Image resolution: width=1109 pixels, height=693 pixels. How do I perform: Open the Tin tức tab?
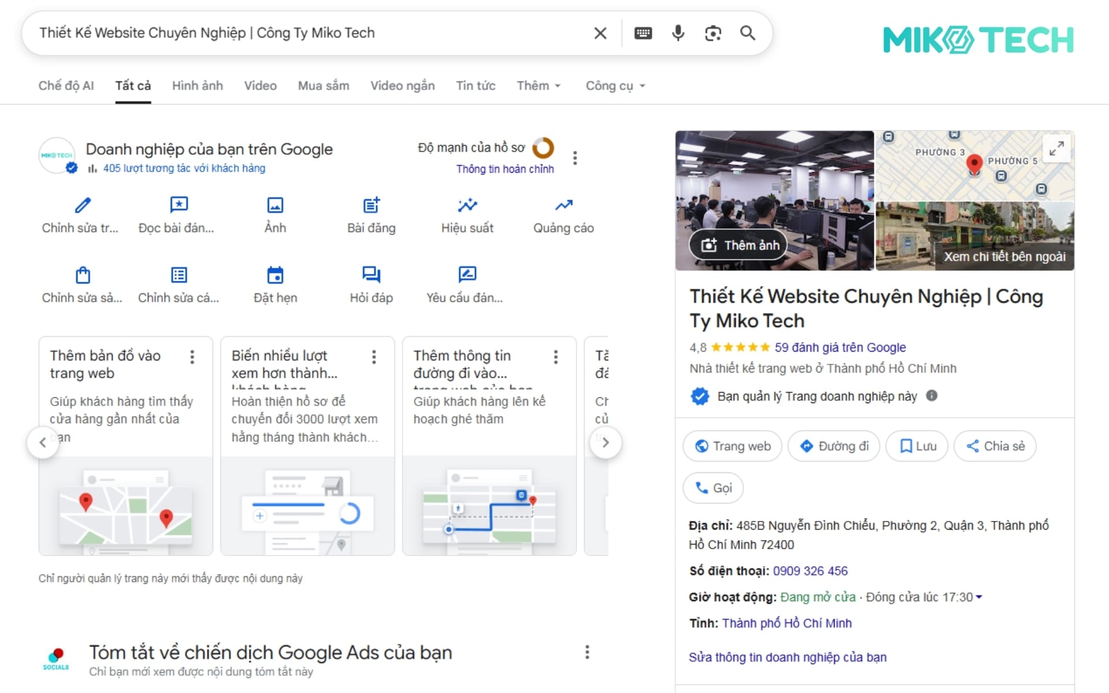pyautogui.click(x=476, y=85)
